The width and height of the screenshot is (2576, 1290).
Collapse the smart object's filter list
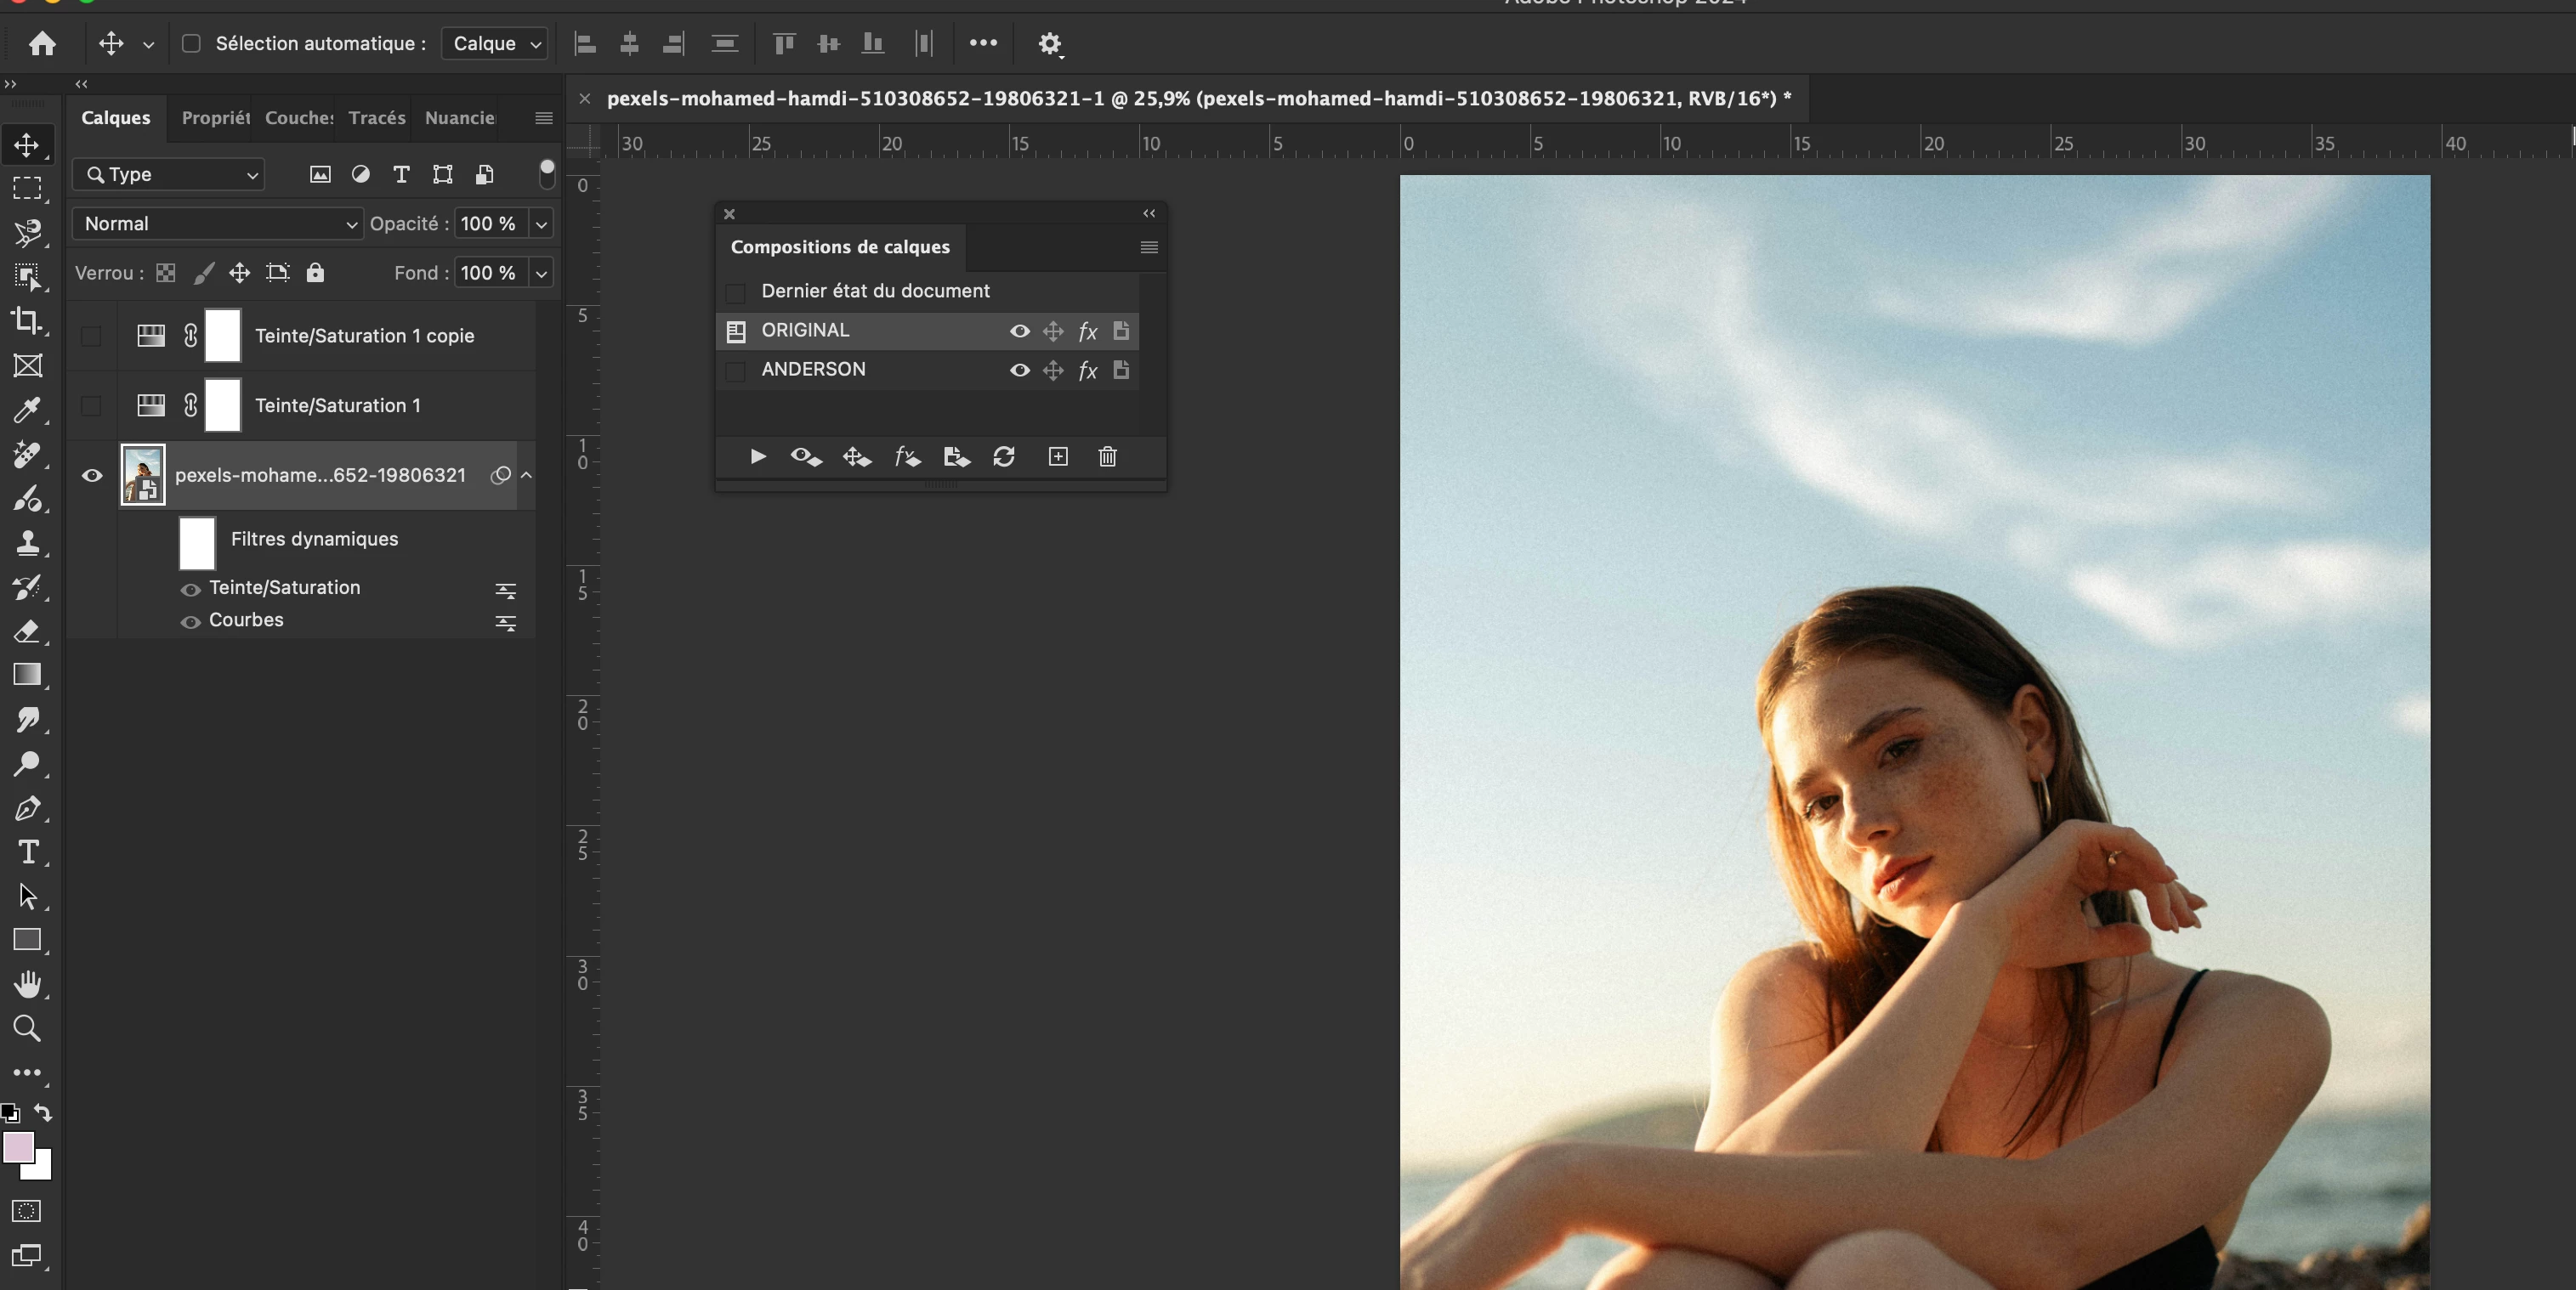[526, 476]
